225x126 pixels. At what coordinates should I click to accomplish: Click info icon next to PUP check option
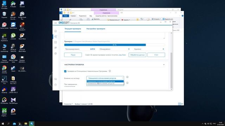(110, 71)
